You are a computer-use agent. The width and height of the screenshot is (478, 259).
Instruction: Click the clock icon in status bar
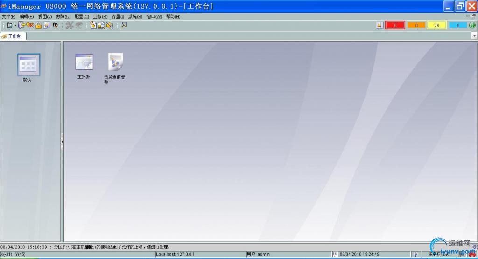335,254
